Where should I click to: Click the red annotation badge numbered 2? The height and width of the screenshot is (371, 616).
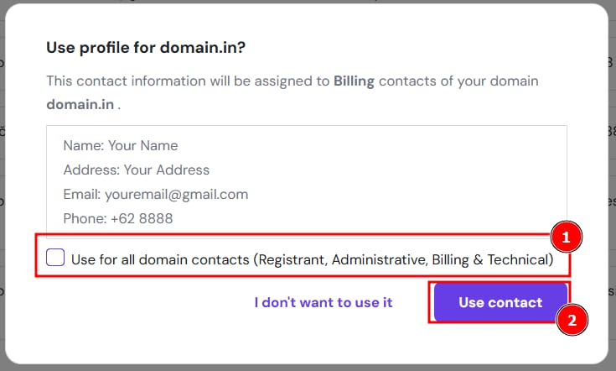[x=572, y=319]
